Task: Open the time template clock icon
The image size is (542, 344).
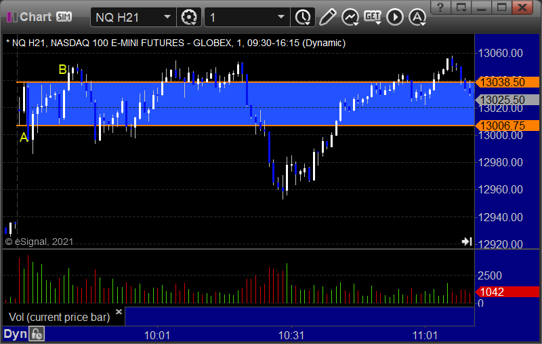Action: click(303, 18)
